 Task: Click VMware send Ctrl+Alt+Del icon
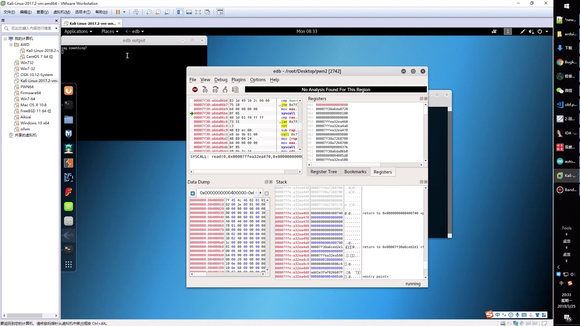point(135,12)
